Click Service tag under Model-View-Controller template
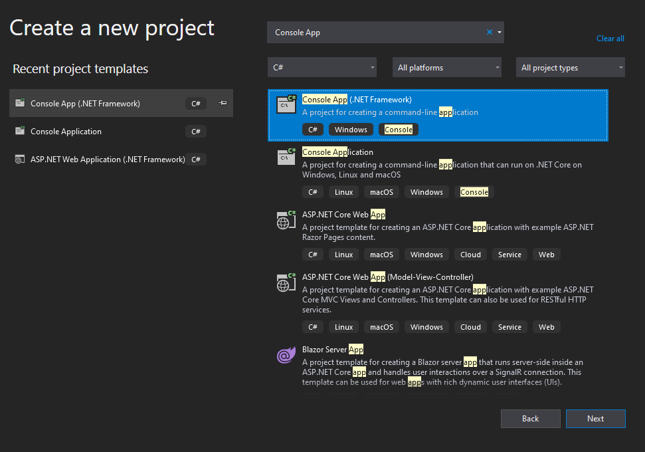The image size is (645, 452). tap(509, 327)
